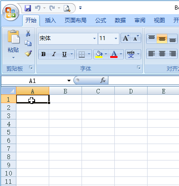This screenshot has height=186, width=179.
Task: Click the 宋体 font name box
Action: tap(65, 38)
